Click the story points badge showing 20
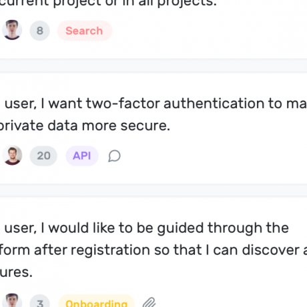 [x=43, y=156]
